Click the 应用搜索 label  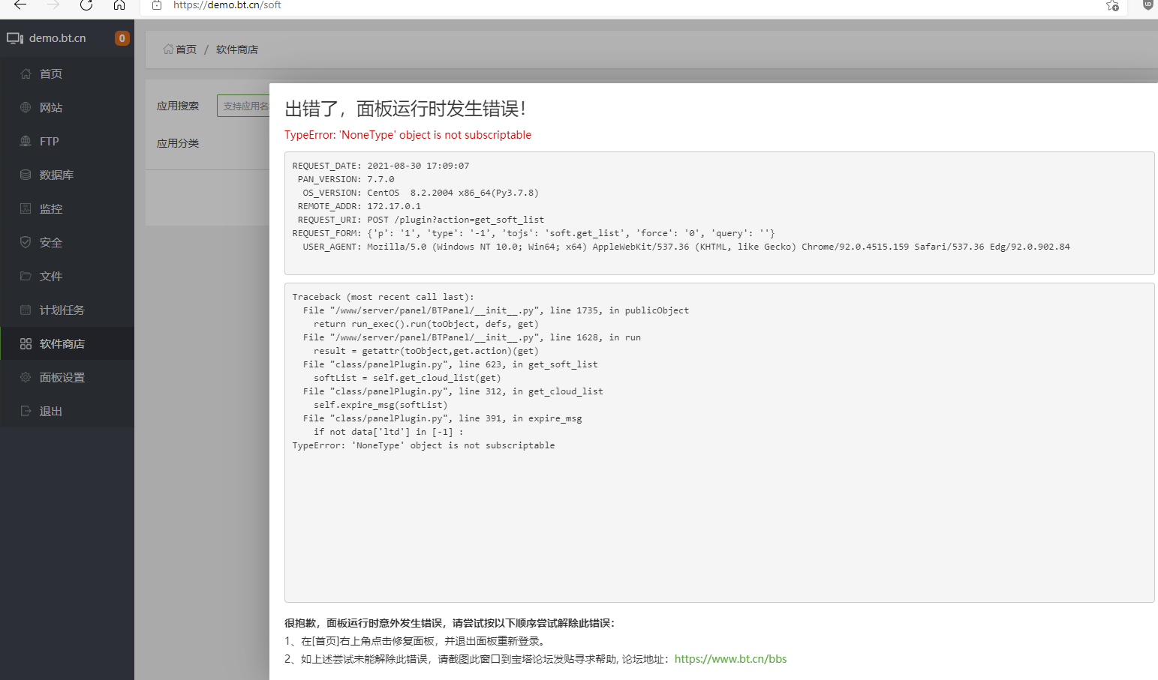(178, 106)
